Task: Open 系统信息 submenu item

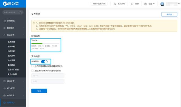Action: [x=11, y=42]
